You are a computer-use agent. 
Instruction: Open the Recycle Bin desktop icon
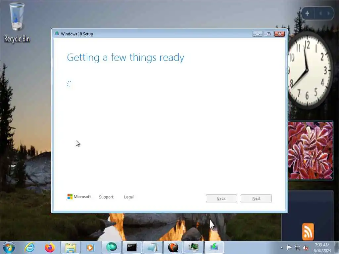(x=17, y=23)
